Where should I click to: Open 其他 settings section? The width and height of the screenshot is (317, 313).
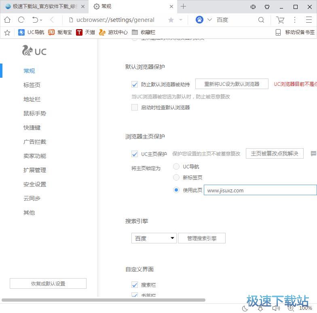[29, 213]
